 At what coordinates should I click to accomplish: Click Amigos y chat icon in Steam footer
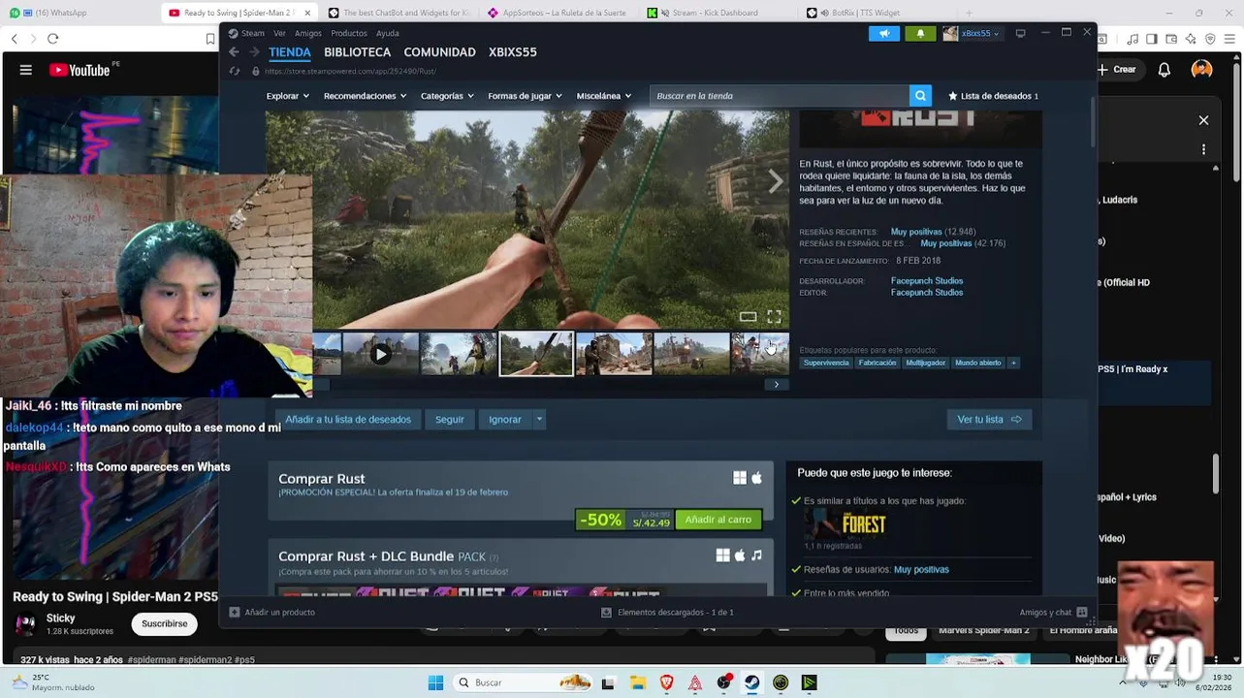[x=1082, y=612]
